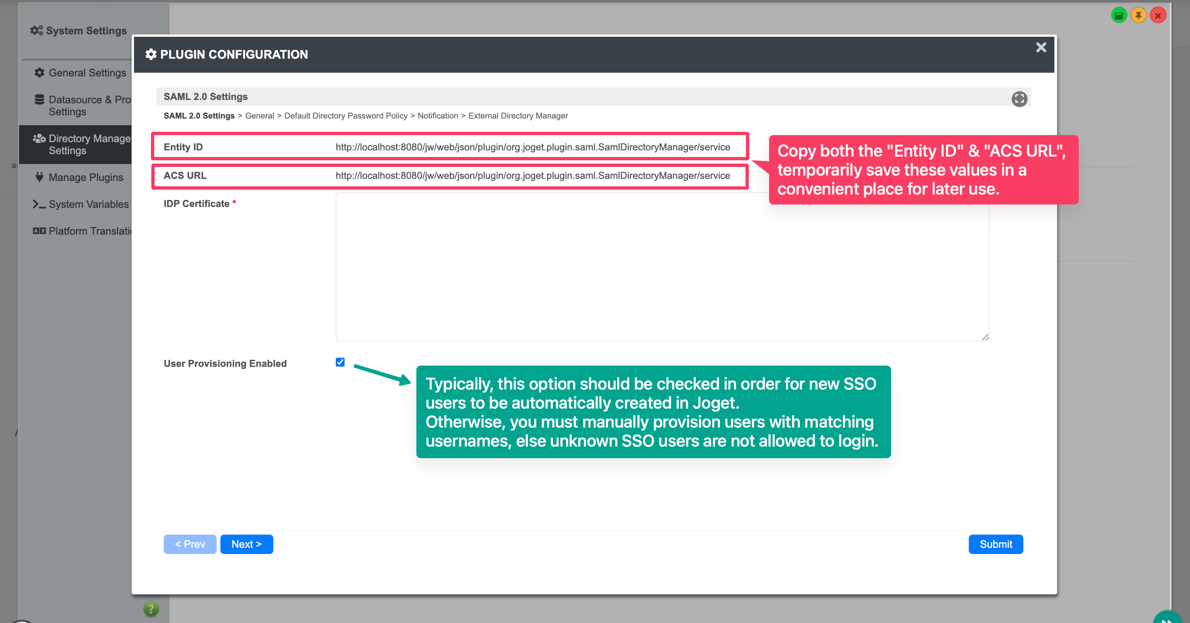Screen dimensions: 1190x623
Task: Jump to Notification configuration step
Action: click(x=437, y=116)
